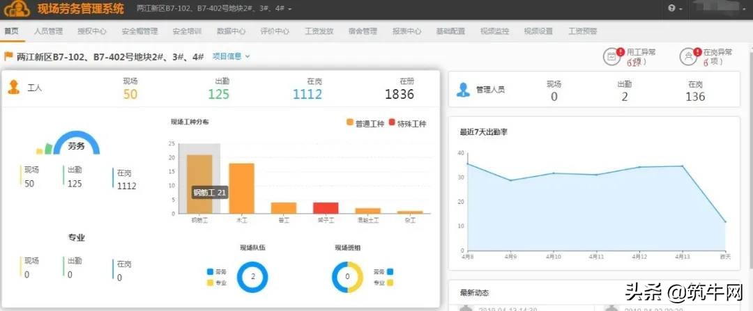Viewport: 753px width, 311px height.
Task: Toggle 劳务 legend swatch of 现场队伍
Action: [x=209, y=272]
